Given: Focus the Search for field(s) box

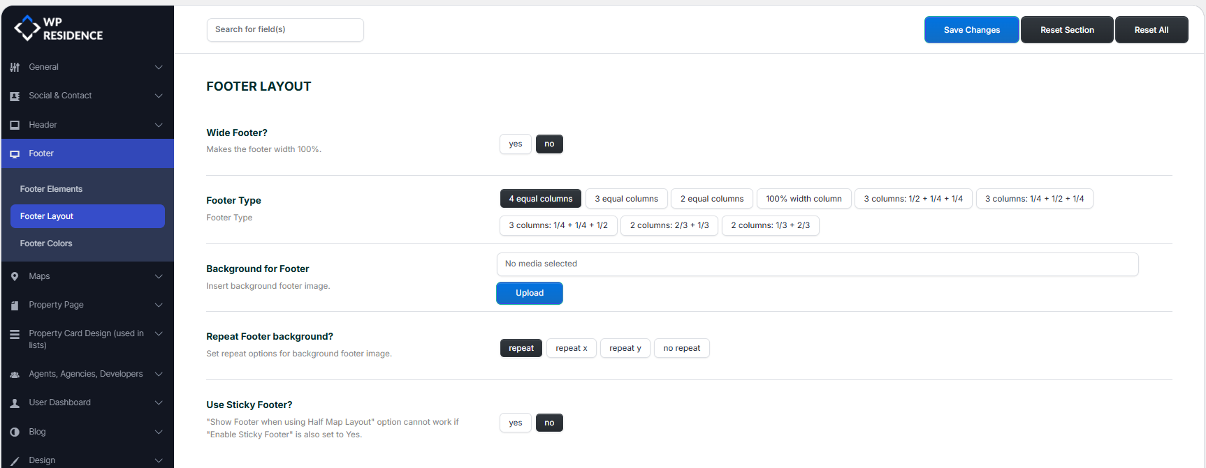Looking at the screenshot, I should click(285, 30).
